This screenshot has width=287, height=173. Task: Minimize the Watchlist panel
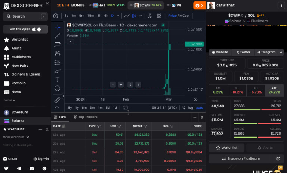pyautogui.click(x=40, y=129)
